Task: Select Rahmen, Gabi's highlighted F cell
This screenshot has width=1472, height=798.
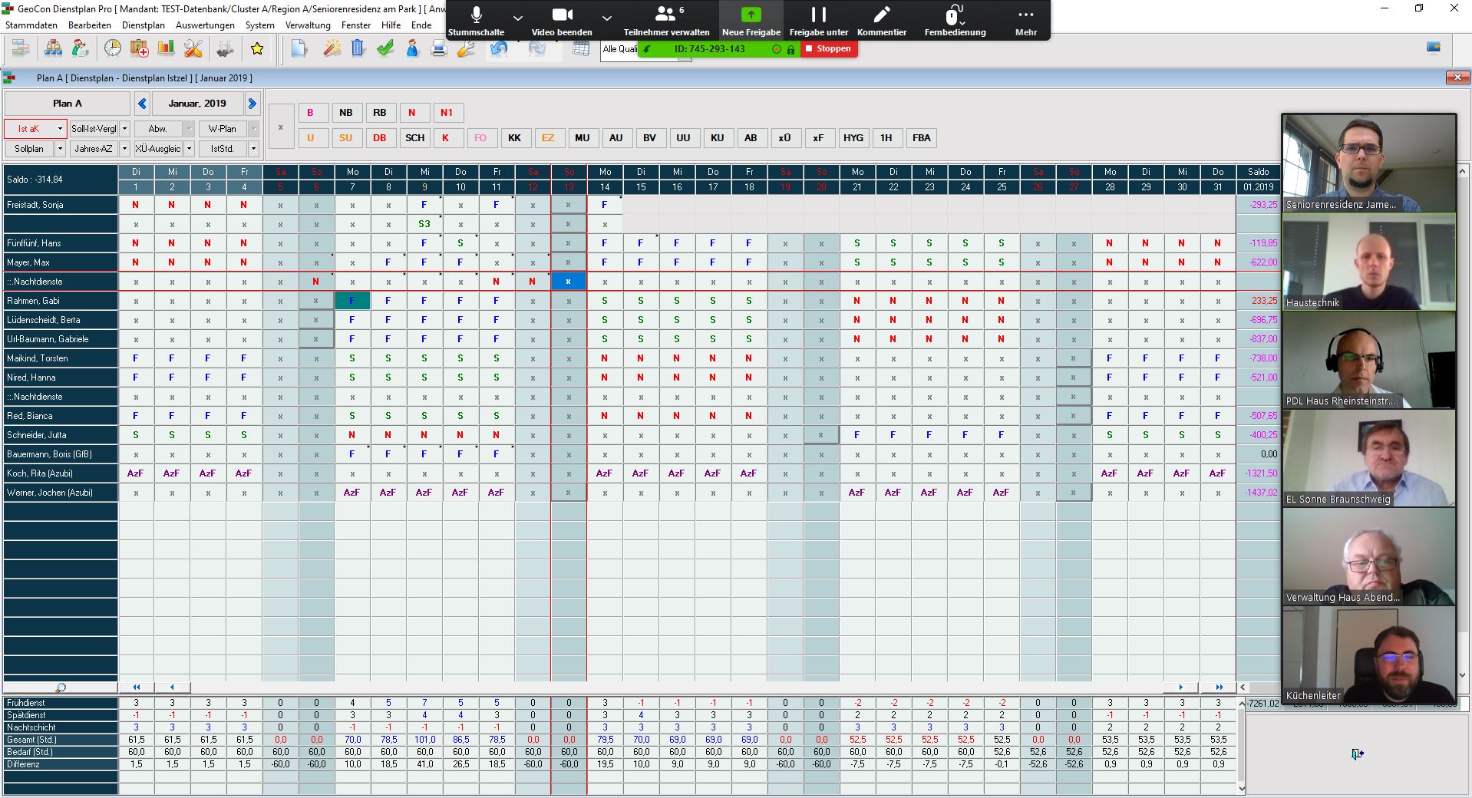Action: click(x=352, y=301)
